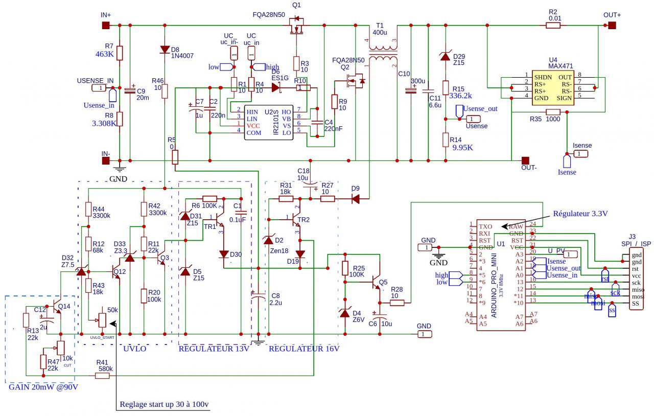
Task: Click transistor Q3 symbol
Action: [x=161, y=258]
